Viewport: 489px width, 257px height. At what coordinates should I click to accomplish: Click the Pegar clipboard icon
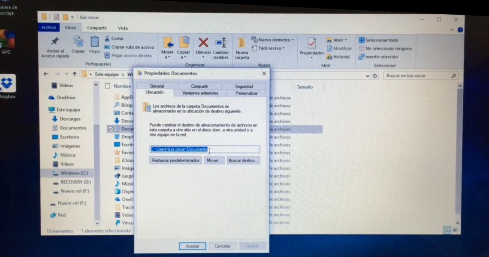pos(94,42)
